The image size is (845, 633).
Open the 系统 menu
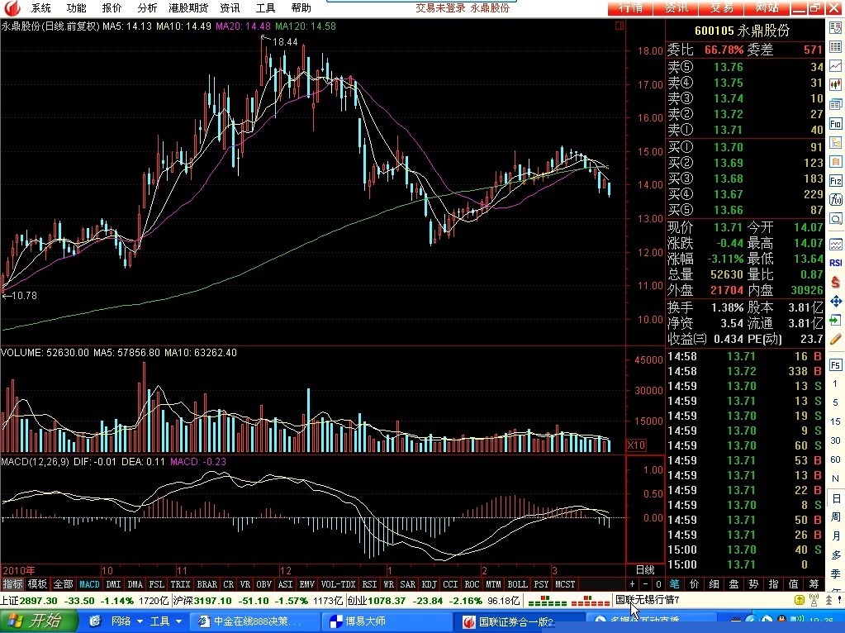(x=41, y=7)
